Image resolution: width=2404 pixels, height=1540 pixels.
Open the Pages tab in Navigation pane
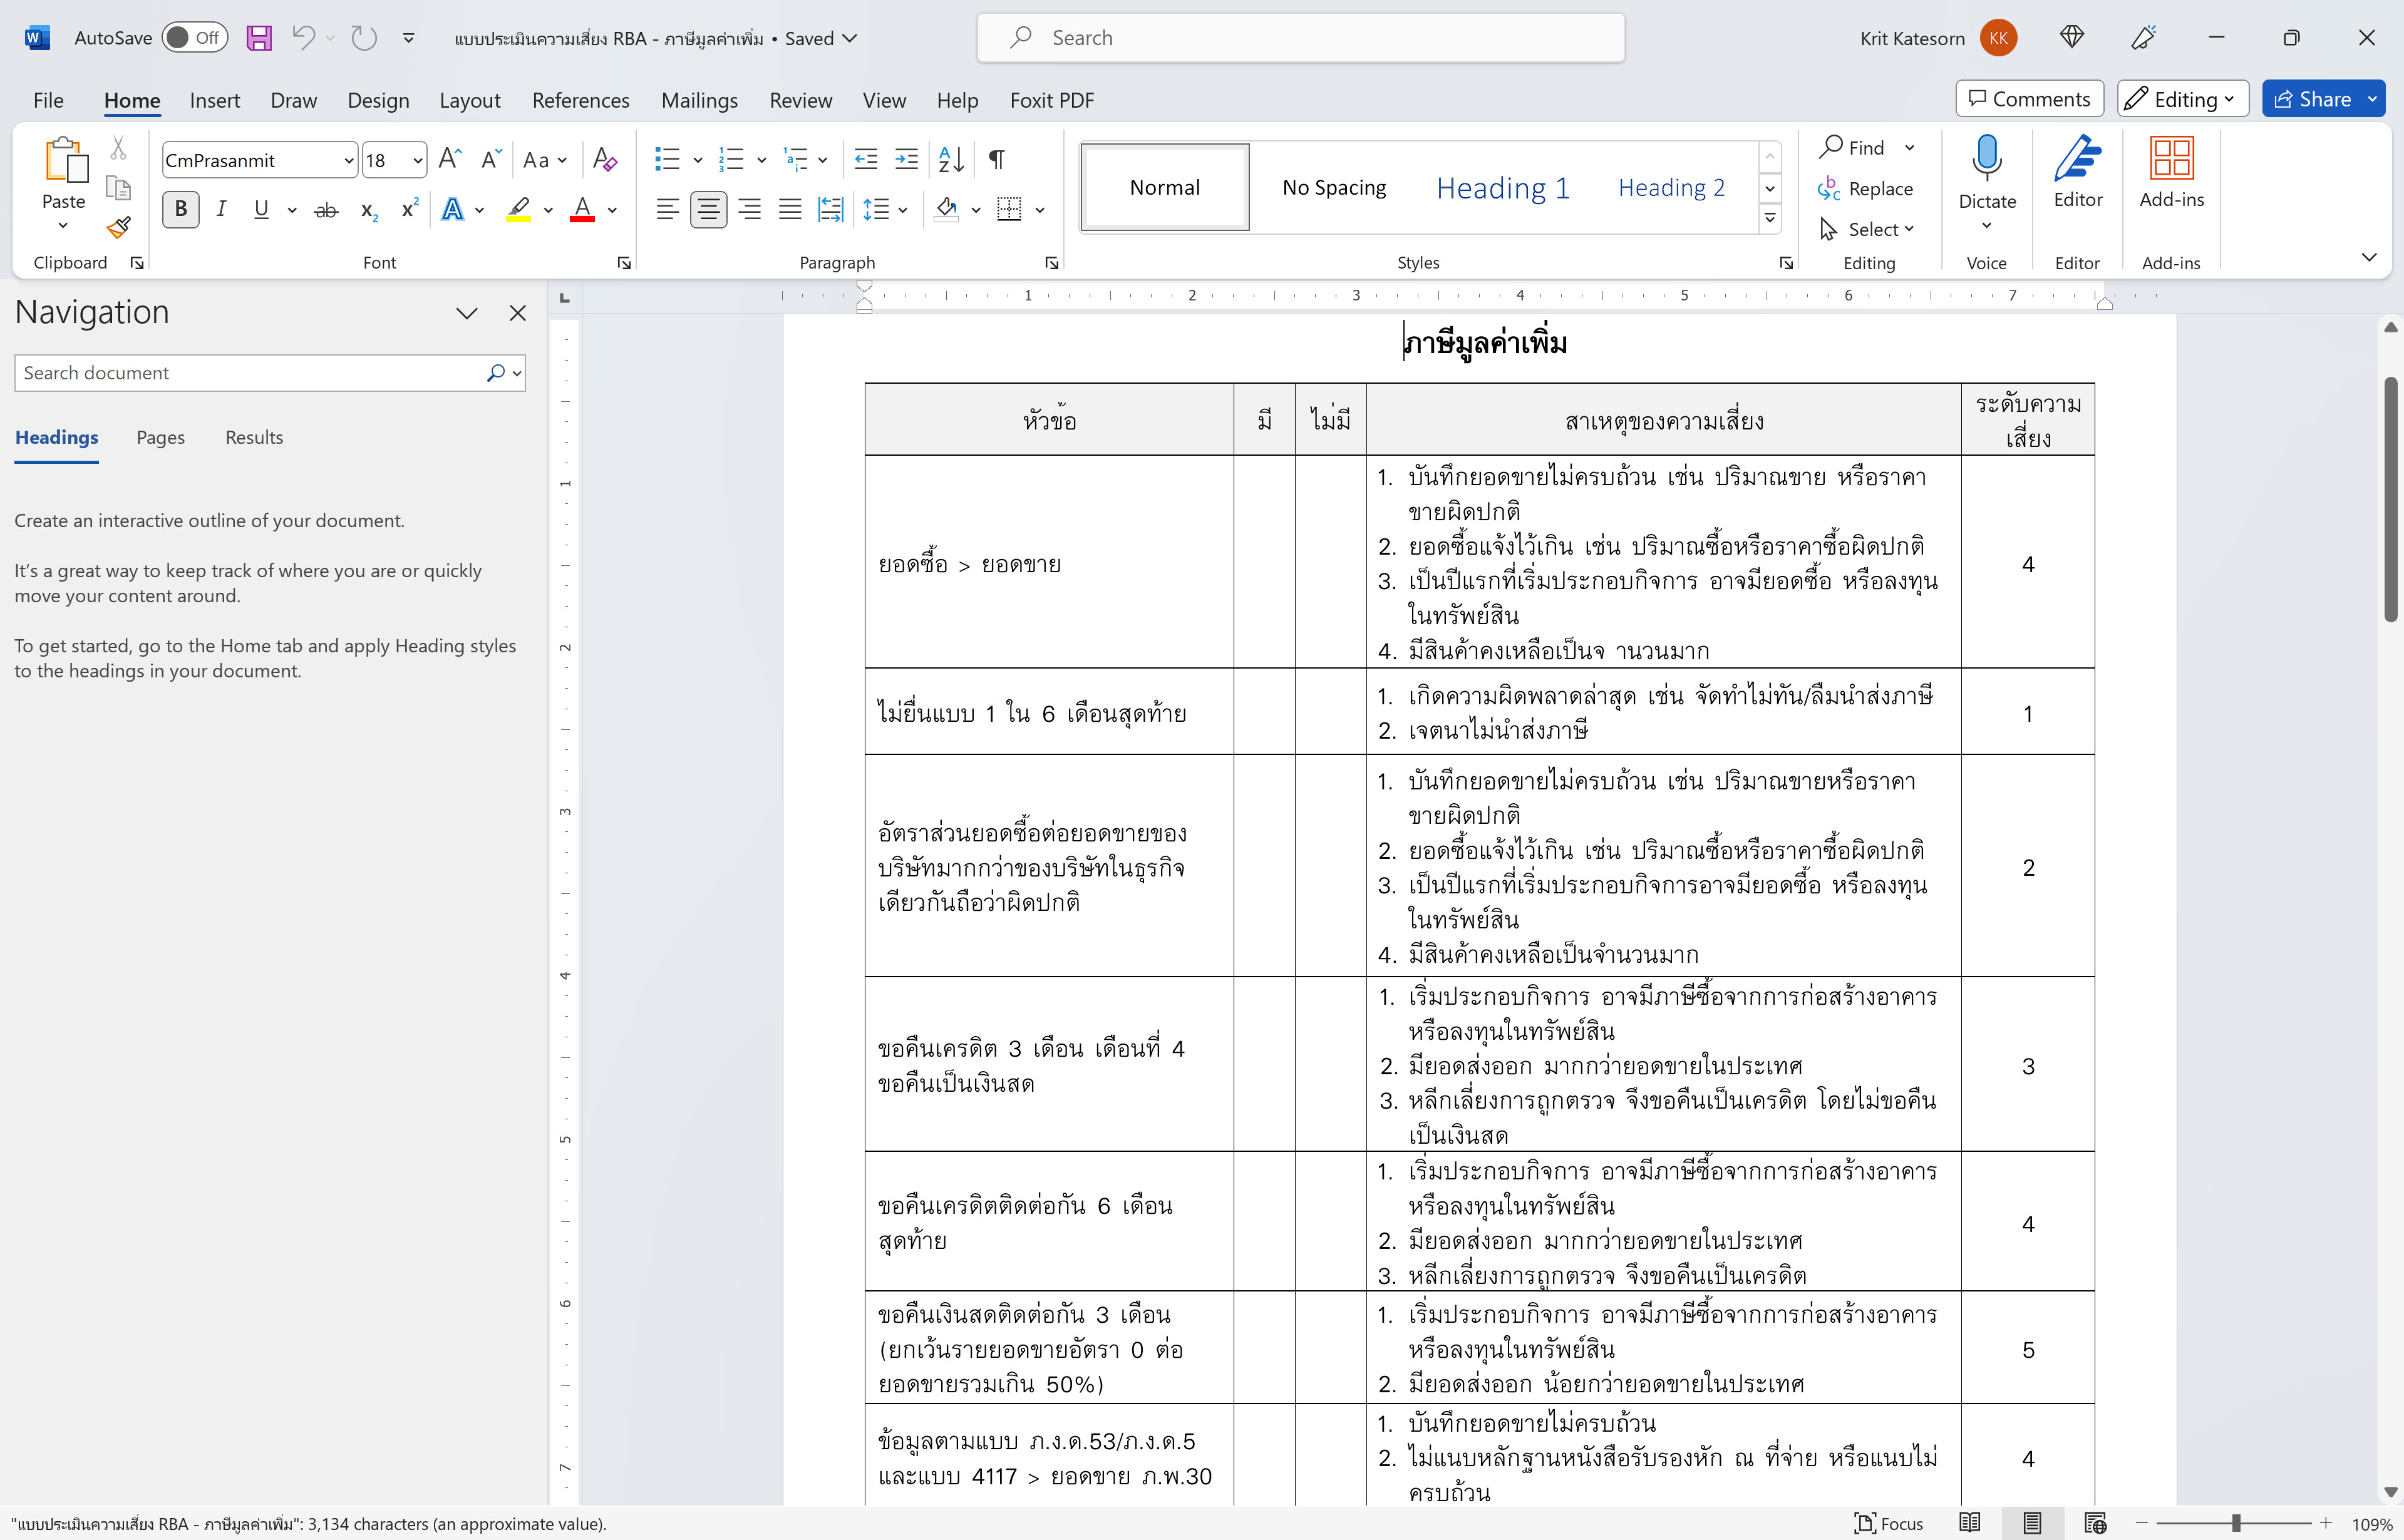click(x=161, y=437)
